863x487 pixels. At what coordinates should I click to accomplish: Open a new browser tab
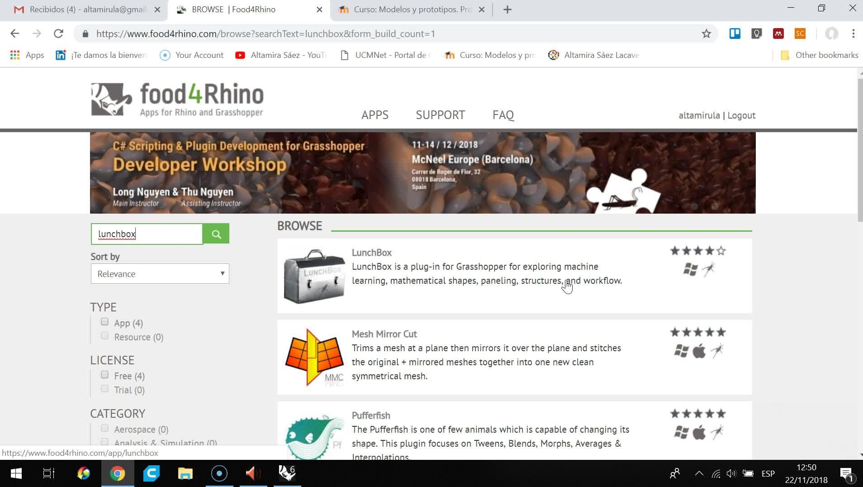click(x=507, y=10)
